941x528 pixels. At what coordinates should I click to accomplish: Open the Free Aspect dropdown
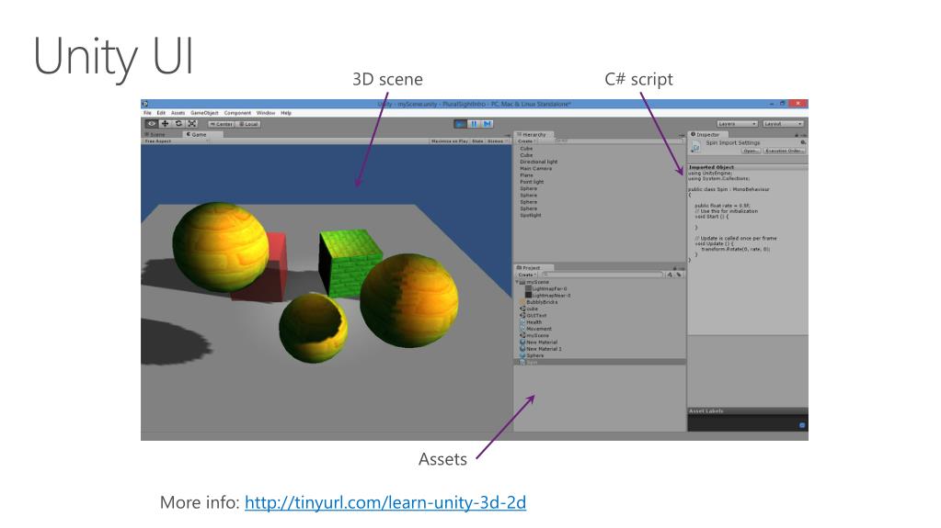click(x=177, y=141)
